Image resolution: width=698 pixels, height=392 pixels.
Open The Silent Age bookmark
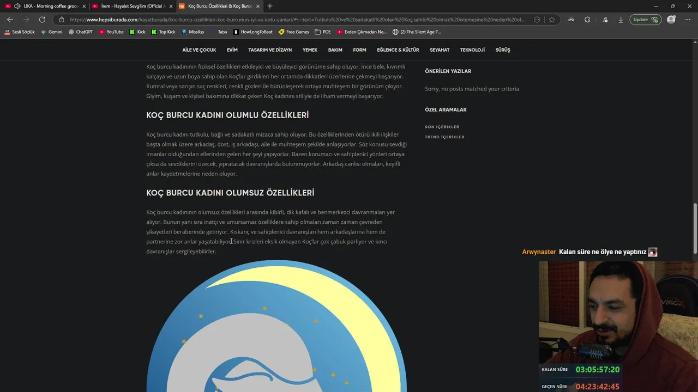coord(417,32)
